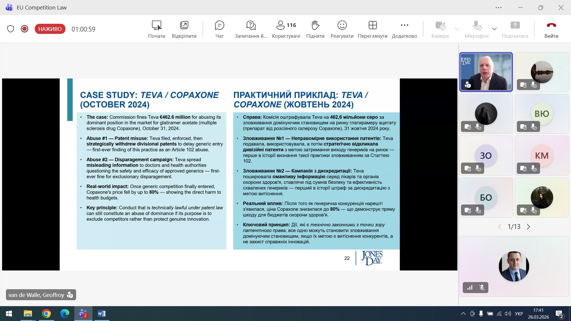This screenshot has height=321, width=571.
Task: Select the Jones Day presenter video thumbnail
Action: [486, 72]
